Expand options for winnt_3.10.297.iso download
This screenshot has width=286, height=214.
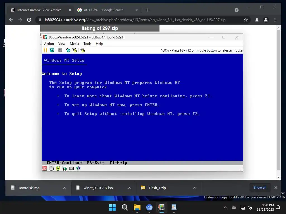click(x=130, y=188)
